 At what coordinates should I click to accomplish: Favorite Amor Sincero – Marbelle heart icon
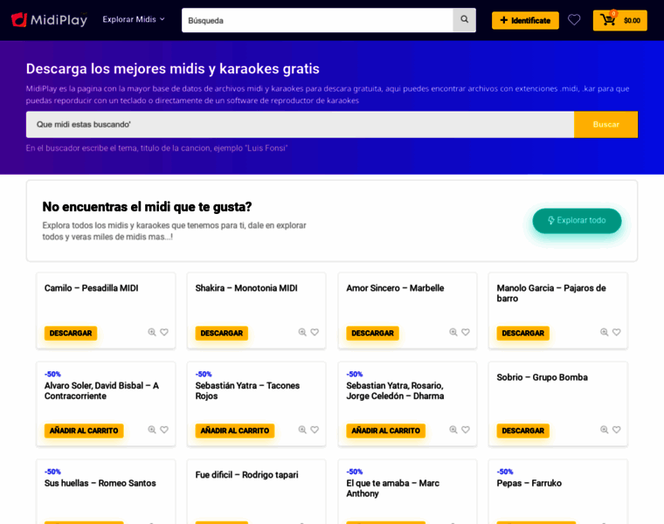tap(466, 332)
